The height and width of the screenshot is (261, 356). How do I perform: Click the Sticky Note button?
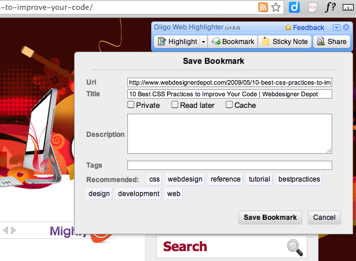pyautogui.click(x=285, y=42)
